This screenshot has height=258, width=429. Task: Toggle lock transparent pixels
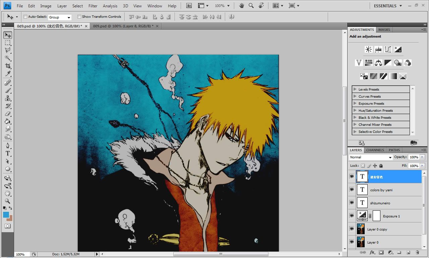(x=363, y=166)
